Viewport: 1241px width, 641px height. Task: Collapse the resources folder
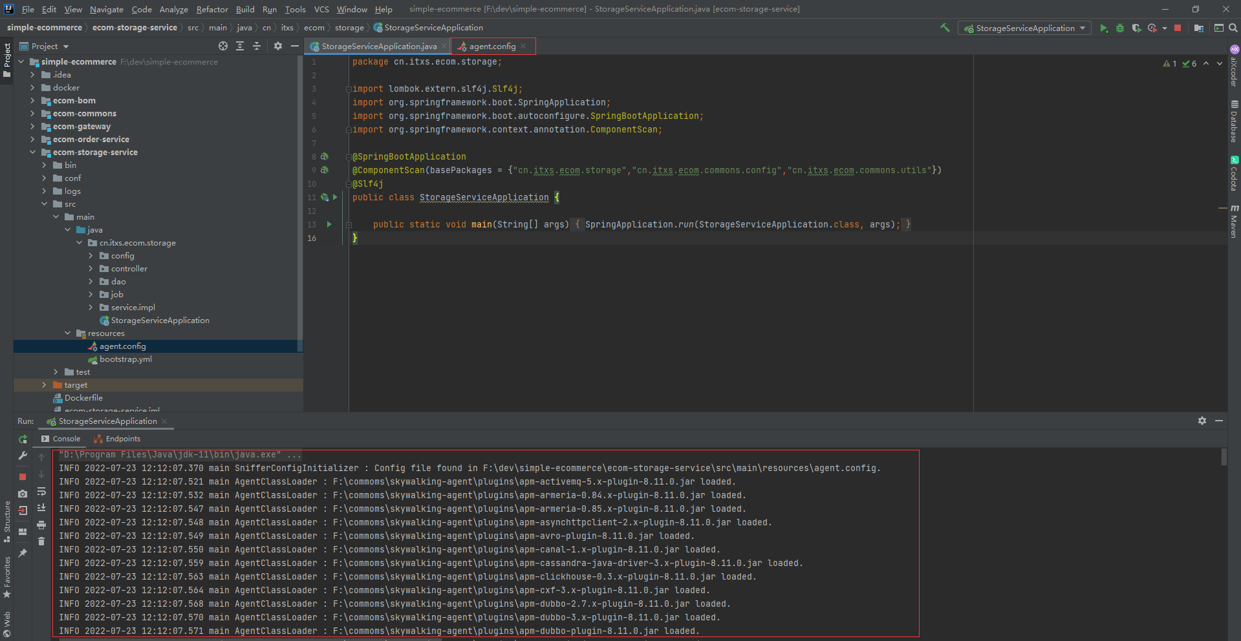click(x=67, y=333)
